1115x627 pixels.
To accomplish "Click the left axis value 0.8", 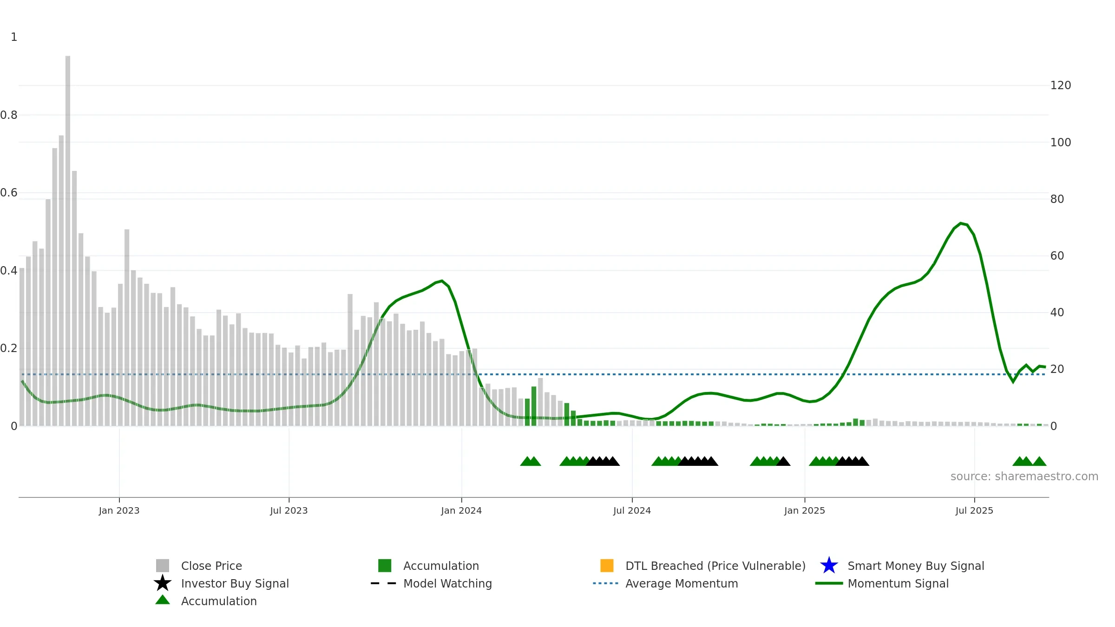I will pyautogui.click(x=9, y=115).
